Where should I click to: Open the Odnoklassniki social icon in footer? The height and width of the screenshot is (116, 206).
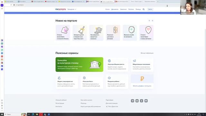click(x=142, y=101)
